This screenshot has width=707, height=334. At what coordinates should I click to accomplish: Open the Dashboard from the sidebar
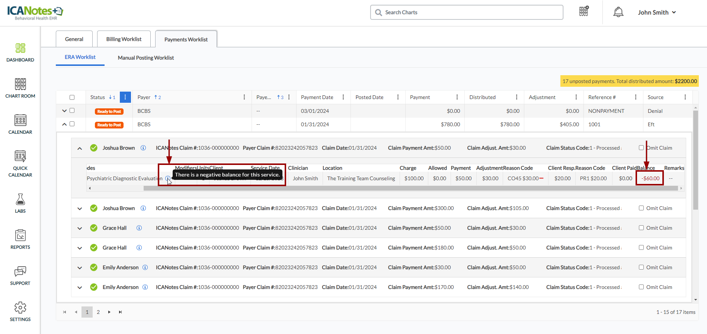(20, 53)
